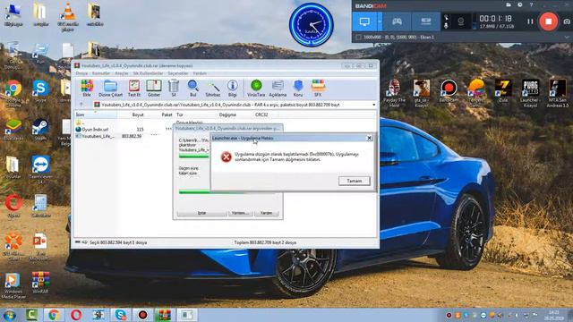Click the Dizine Çıkart extract icon in WinRAR
The width and height of the screenshot is (573, 322).
pos(110,89)
